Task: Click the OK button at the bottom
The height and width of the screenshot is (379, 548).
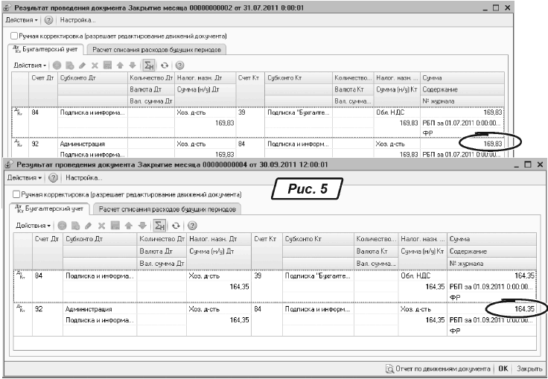Action: pos(503,368)
